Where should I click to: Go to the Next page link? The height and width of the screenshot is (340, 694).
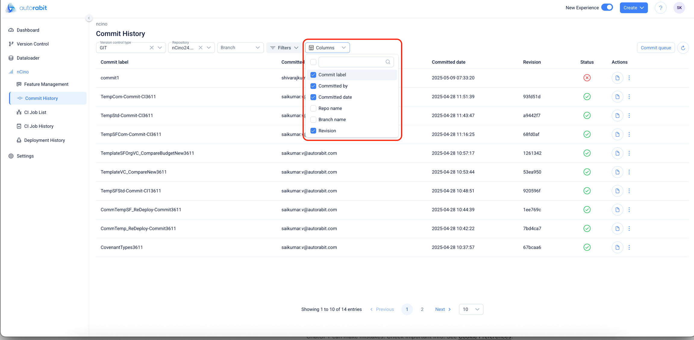(x=442, y=309)
